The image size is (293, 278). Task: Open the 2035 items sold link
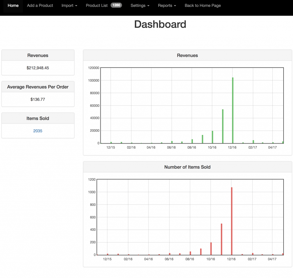[x=38, y=131]
